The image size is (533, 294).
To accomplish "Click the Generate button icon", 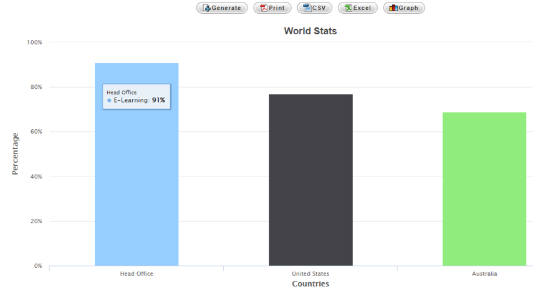I will pos(206,8).
